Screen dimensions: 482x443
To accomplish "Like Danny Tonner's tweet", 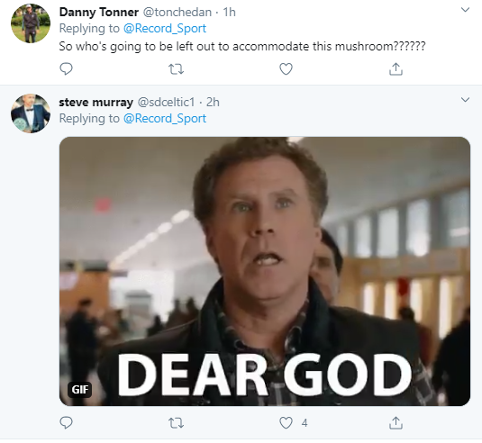I will (286, 68).
